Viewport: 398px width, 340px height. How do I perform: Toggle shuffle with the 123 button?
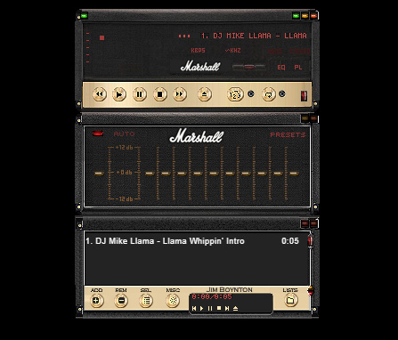click(x=235, y=94)
